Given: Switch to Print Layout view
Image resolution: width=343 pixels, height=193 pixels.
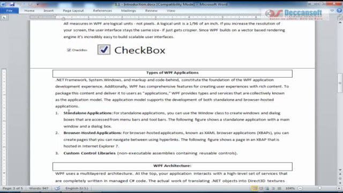Looking at the screenshot, I should (255, 188).
